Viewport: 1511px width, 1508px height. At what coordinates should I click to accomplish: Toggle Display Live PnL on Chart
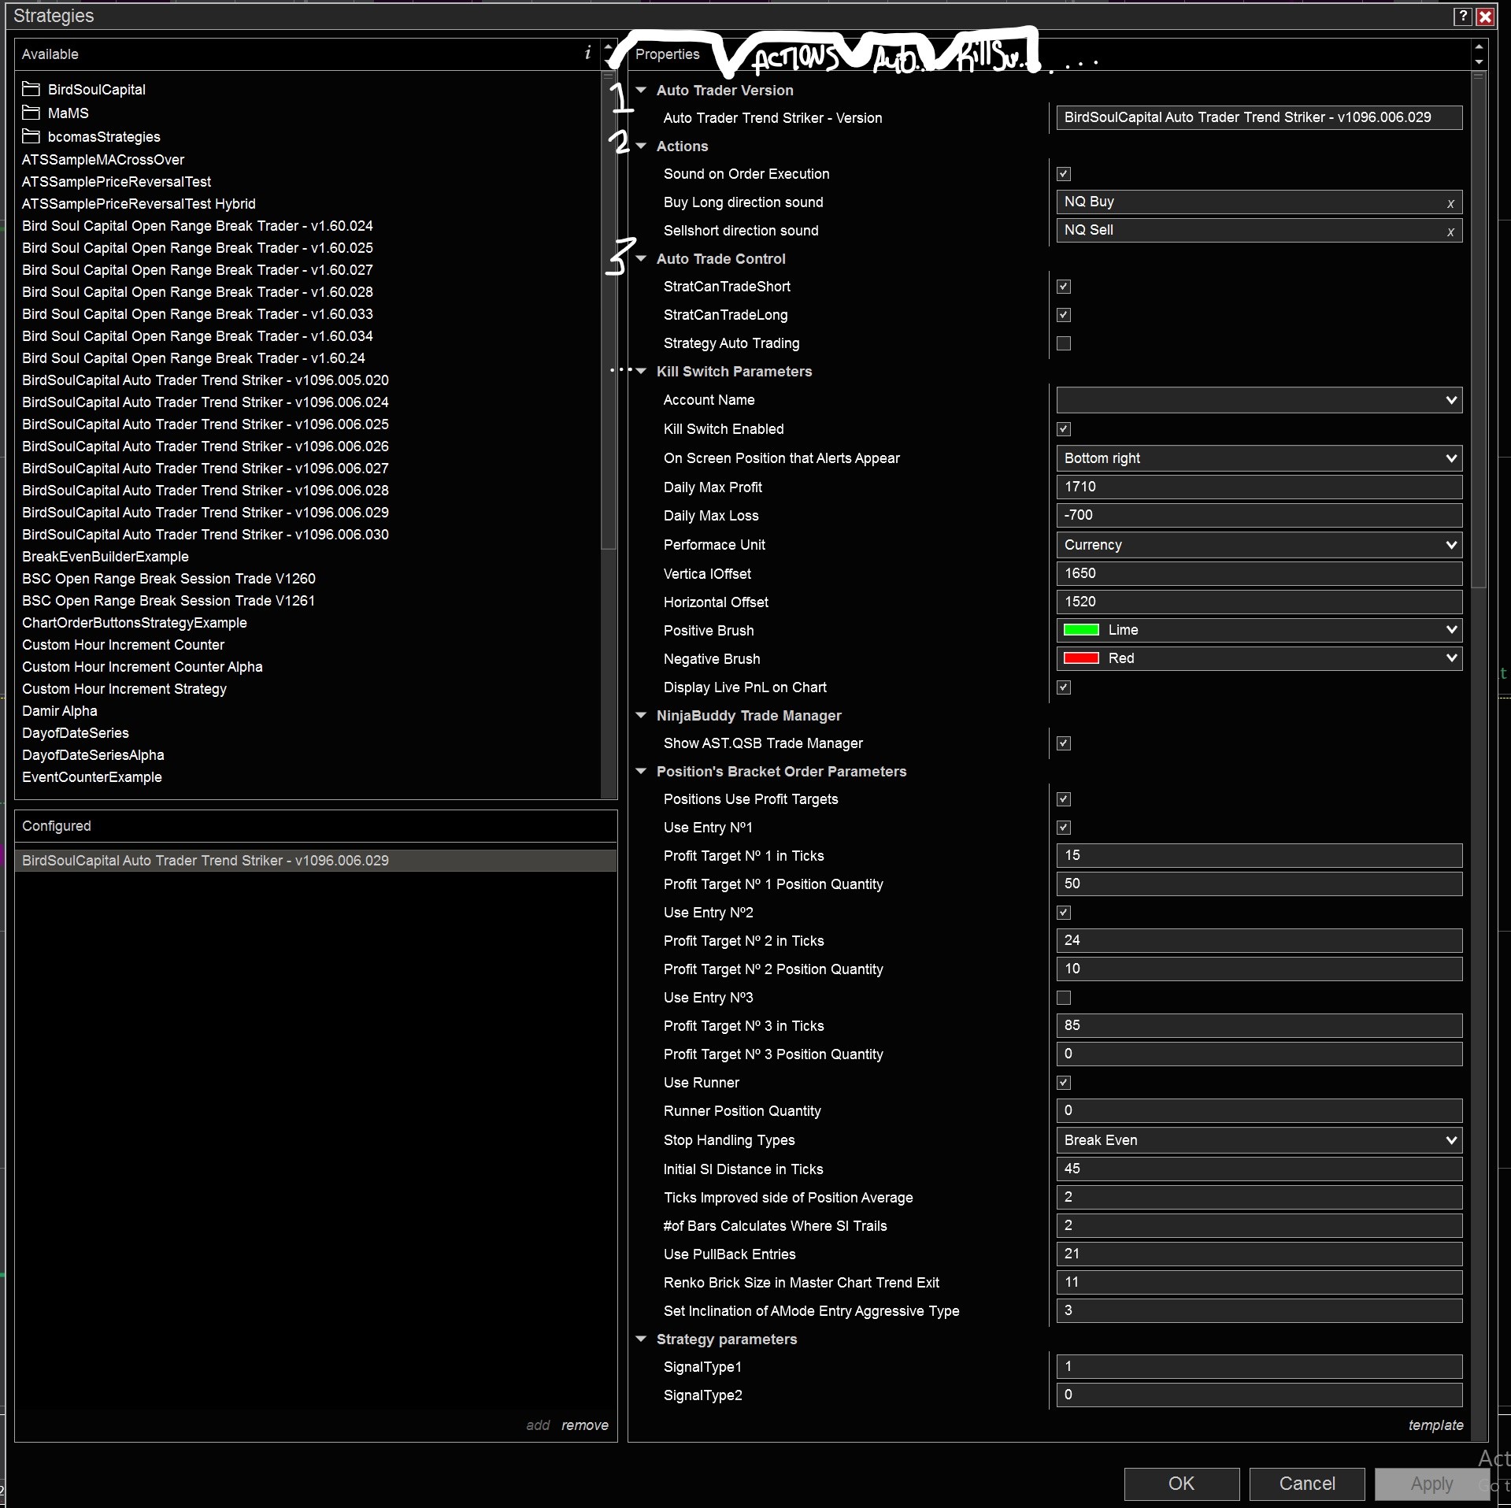1064,687
